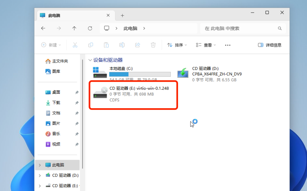Click the Up navigation arrow

coord(75,28)
